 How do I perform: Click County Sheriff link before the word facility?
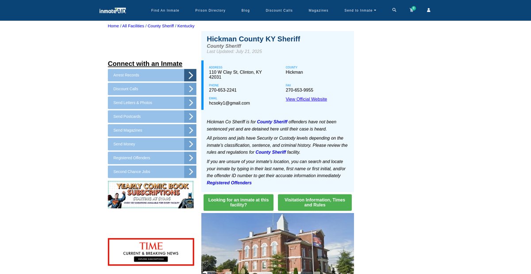[271, 152]
